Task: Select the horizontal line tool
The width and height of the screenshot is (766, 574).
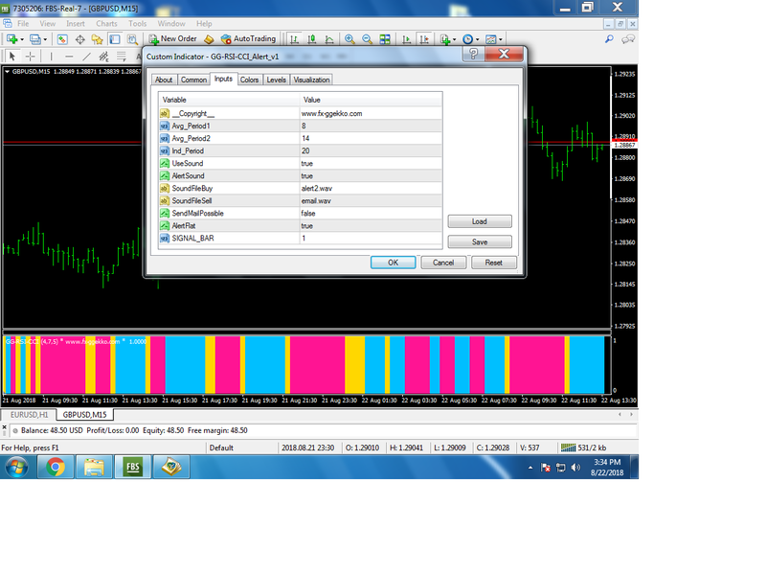Action: pyautogui.click(x=69, y=57)
